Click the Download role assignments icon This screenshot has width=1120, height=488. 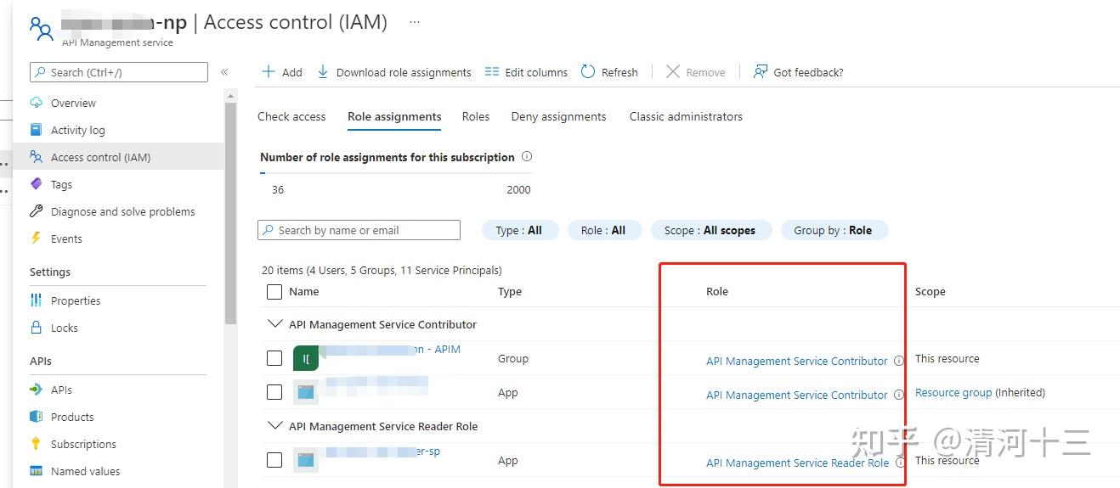pos(323,72)
